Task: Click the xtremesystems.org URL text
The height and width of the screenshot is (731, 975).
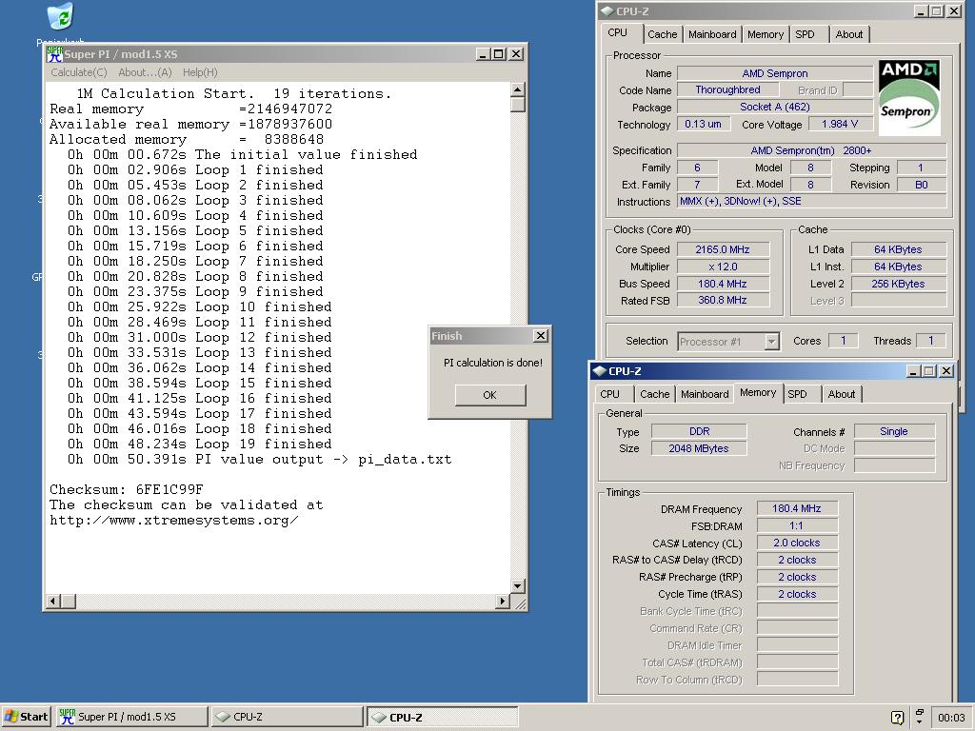Action: pyautogui.click(x=174, y=521)
